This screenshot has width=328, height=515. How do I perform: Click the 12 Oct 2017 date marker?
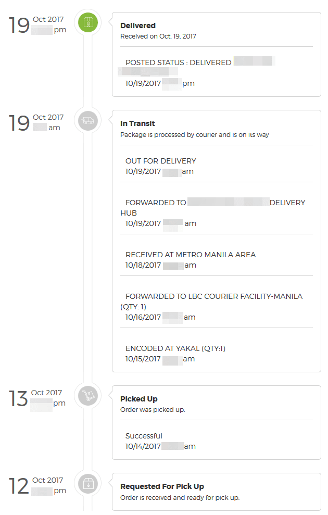tap(35, 485)
